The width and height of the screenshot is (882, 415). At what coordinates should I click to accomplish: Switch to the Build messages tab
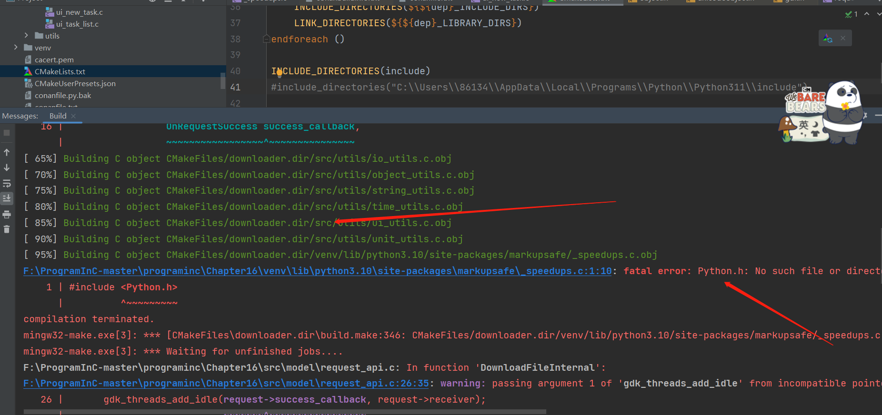pyautogui.click(x=58, y=116)
